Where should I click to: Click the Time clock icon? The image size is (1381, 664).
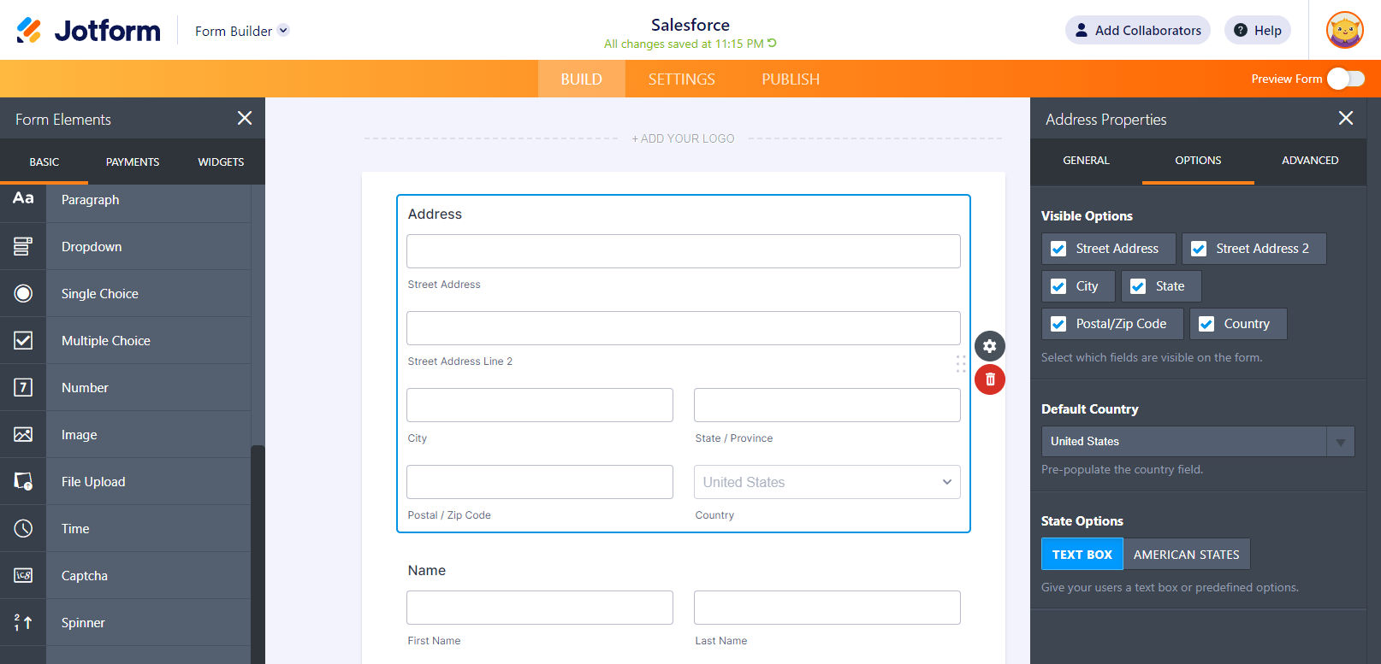[x=23, y=529]
